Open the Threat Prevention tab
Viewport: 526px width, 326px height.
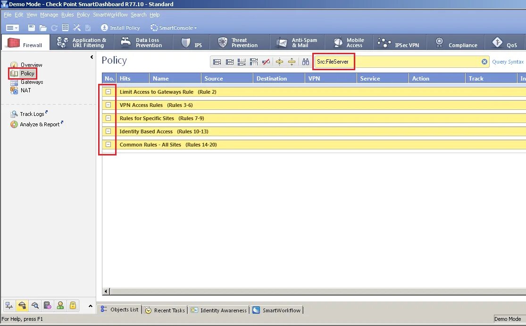[x=240, y=42]
